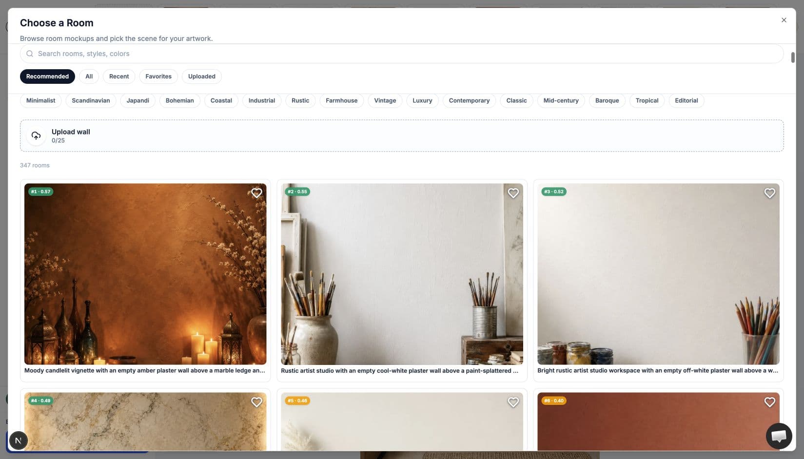804x459 pixels.
Task: Filter by Industrial style
Action: click(x=262, y=101)
